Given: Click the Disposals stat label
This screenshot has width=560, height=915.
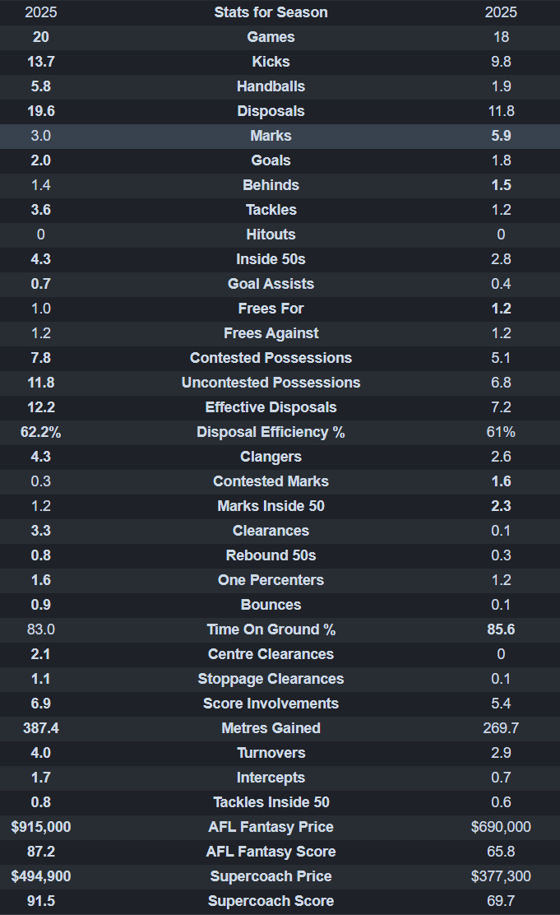Looking at the screenshot, I should pos(271,111).
